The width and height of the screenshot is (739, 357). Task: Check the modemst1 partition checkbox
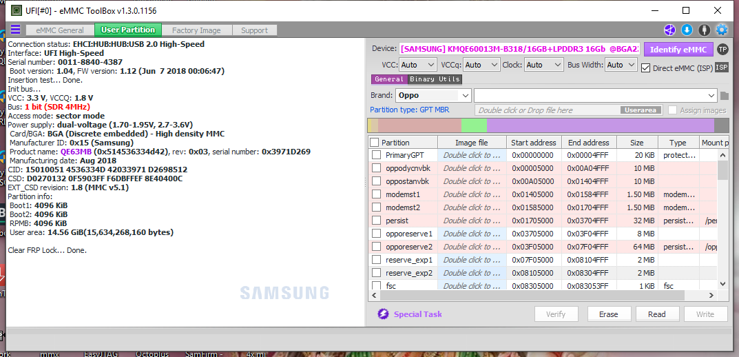point(376,194)
